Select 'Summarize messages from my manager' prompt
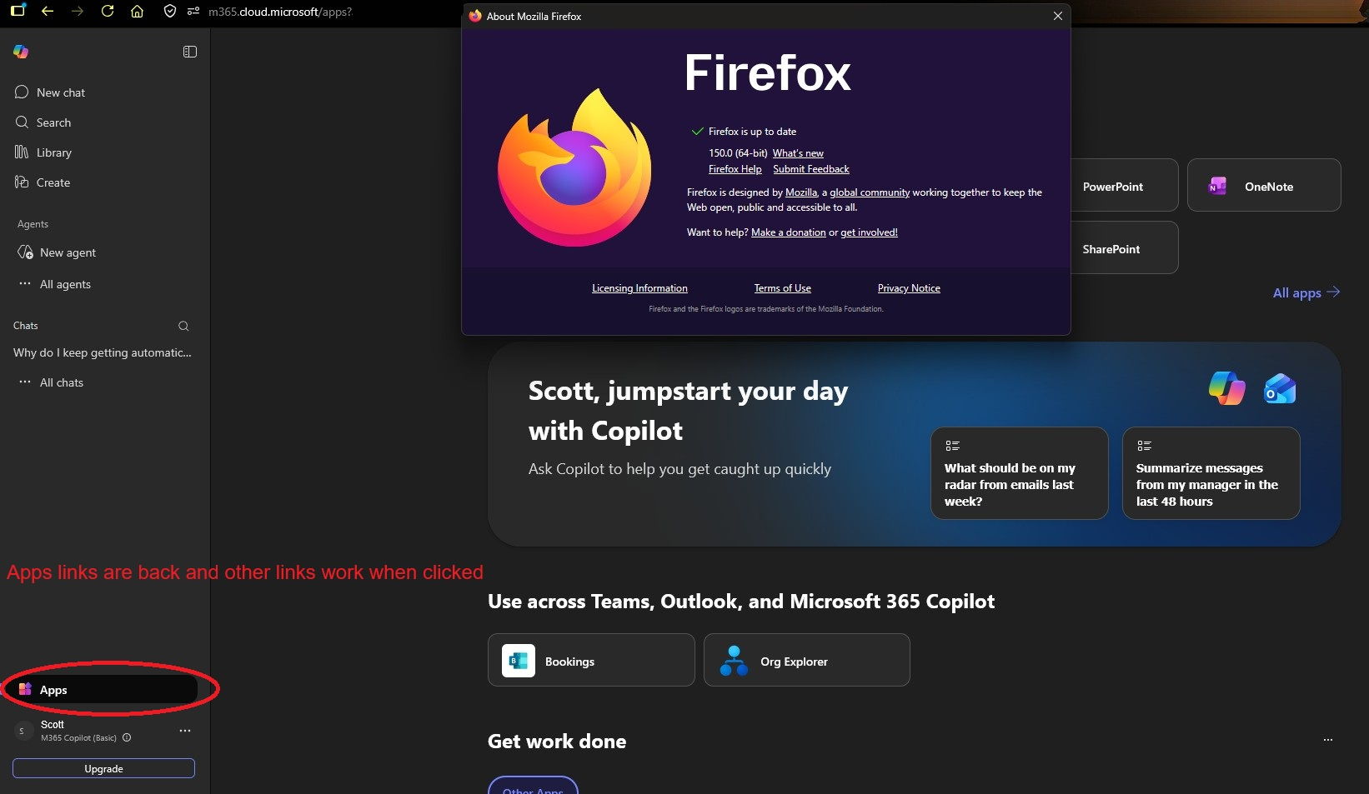This screenshot has width=1369, height=794. 1211,473
